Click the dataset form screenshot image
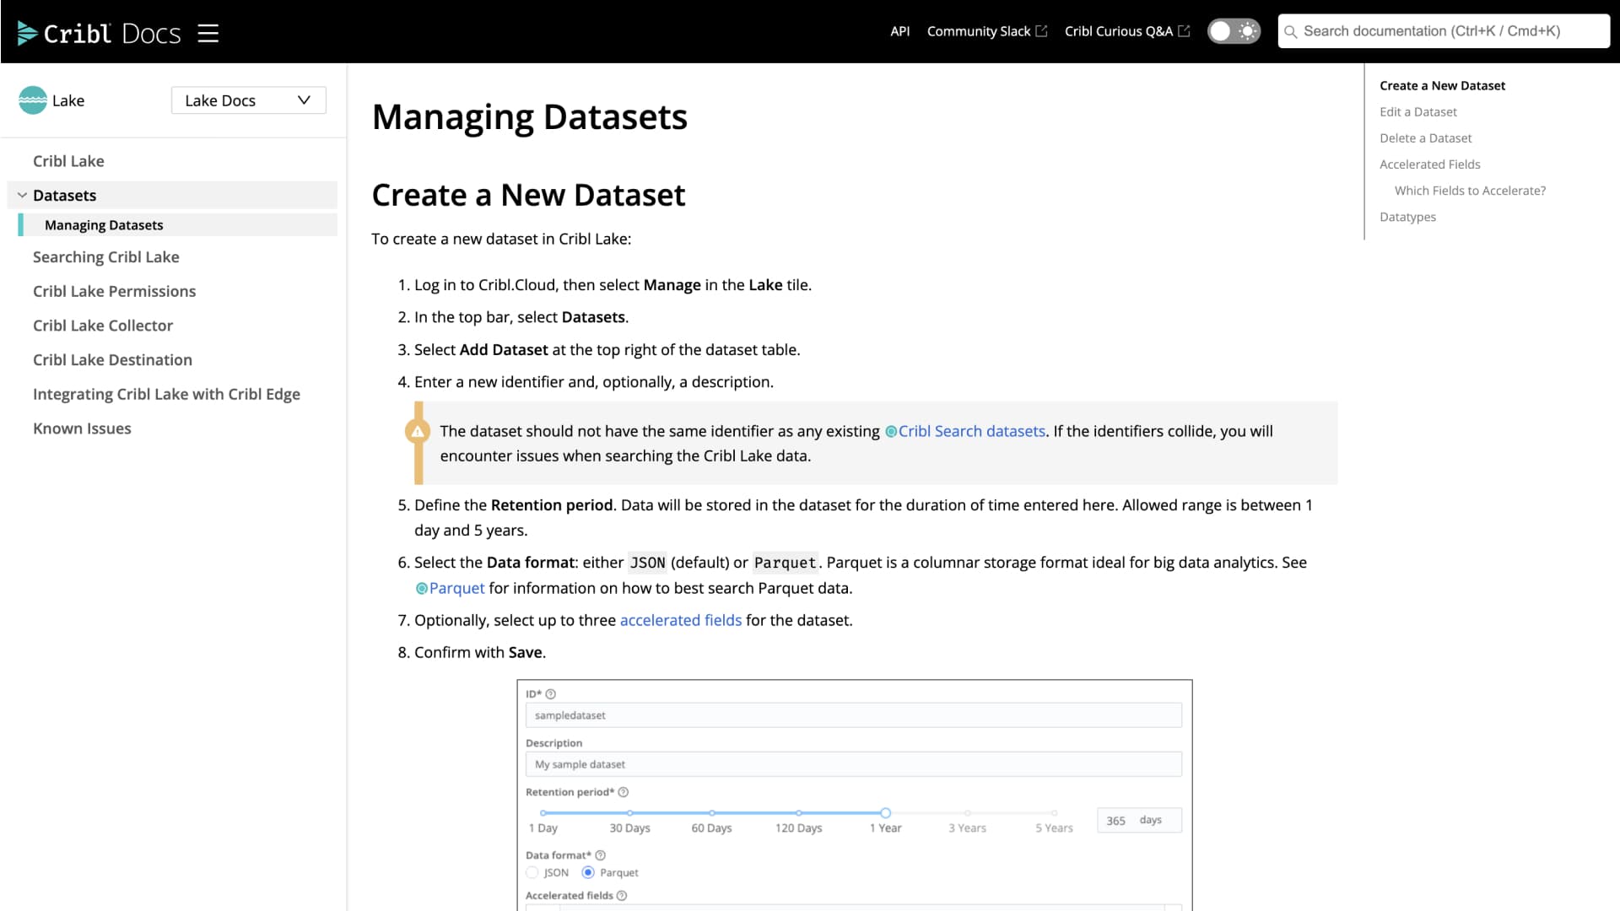The height and width of the screenshot is (911, 1620). click(854, 795)
